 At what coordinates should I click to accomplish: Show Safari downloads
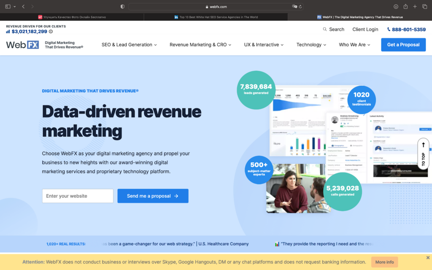click(x=396, y=7)
